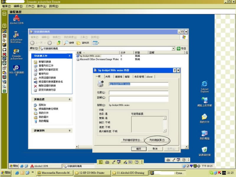Open 控制台 in other places
The height and width of the screenshot is (177, 236).
[x=42, y=105]
